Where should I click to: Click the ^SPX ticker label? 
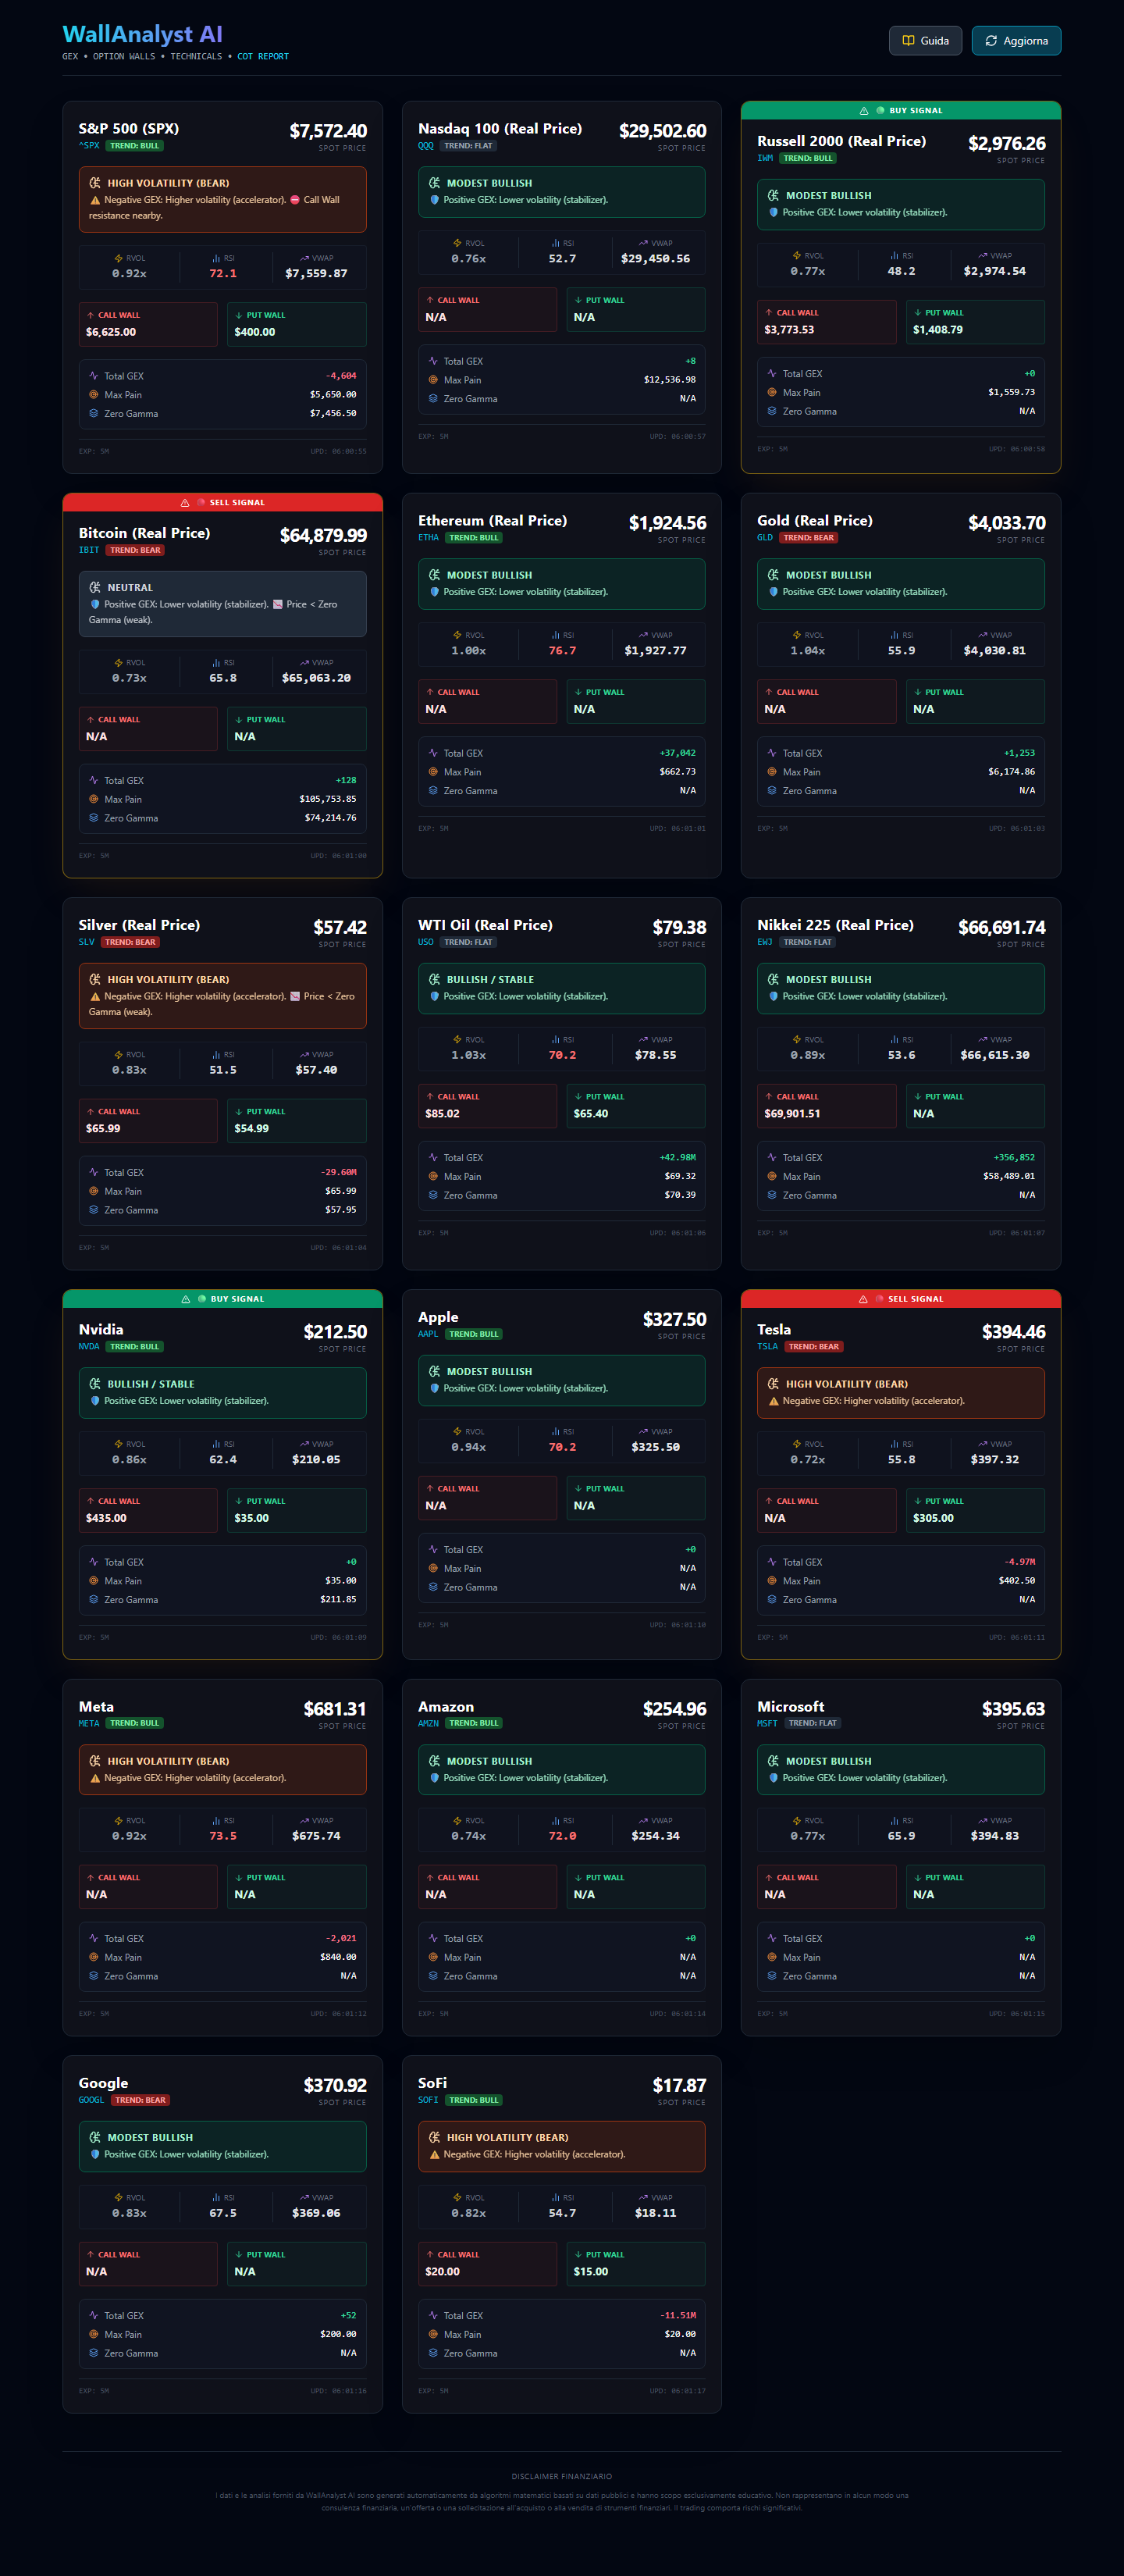coord(89,146)
